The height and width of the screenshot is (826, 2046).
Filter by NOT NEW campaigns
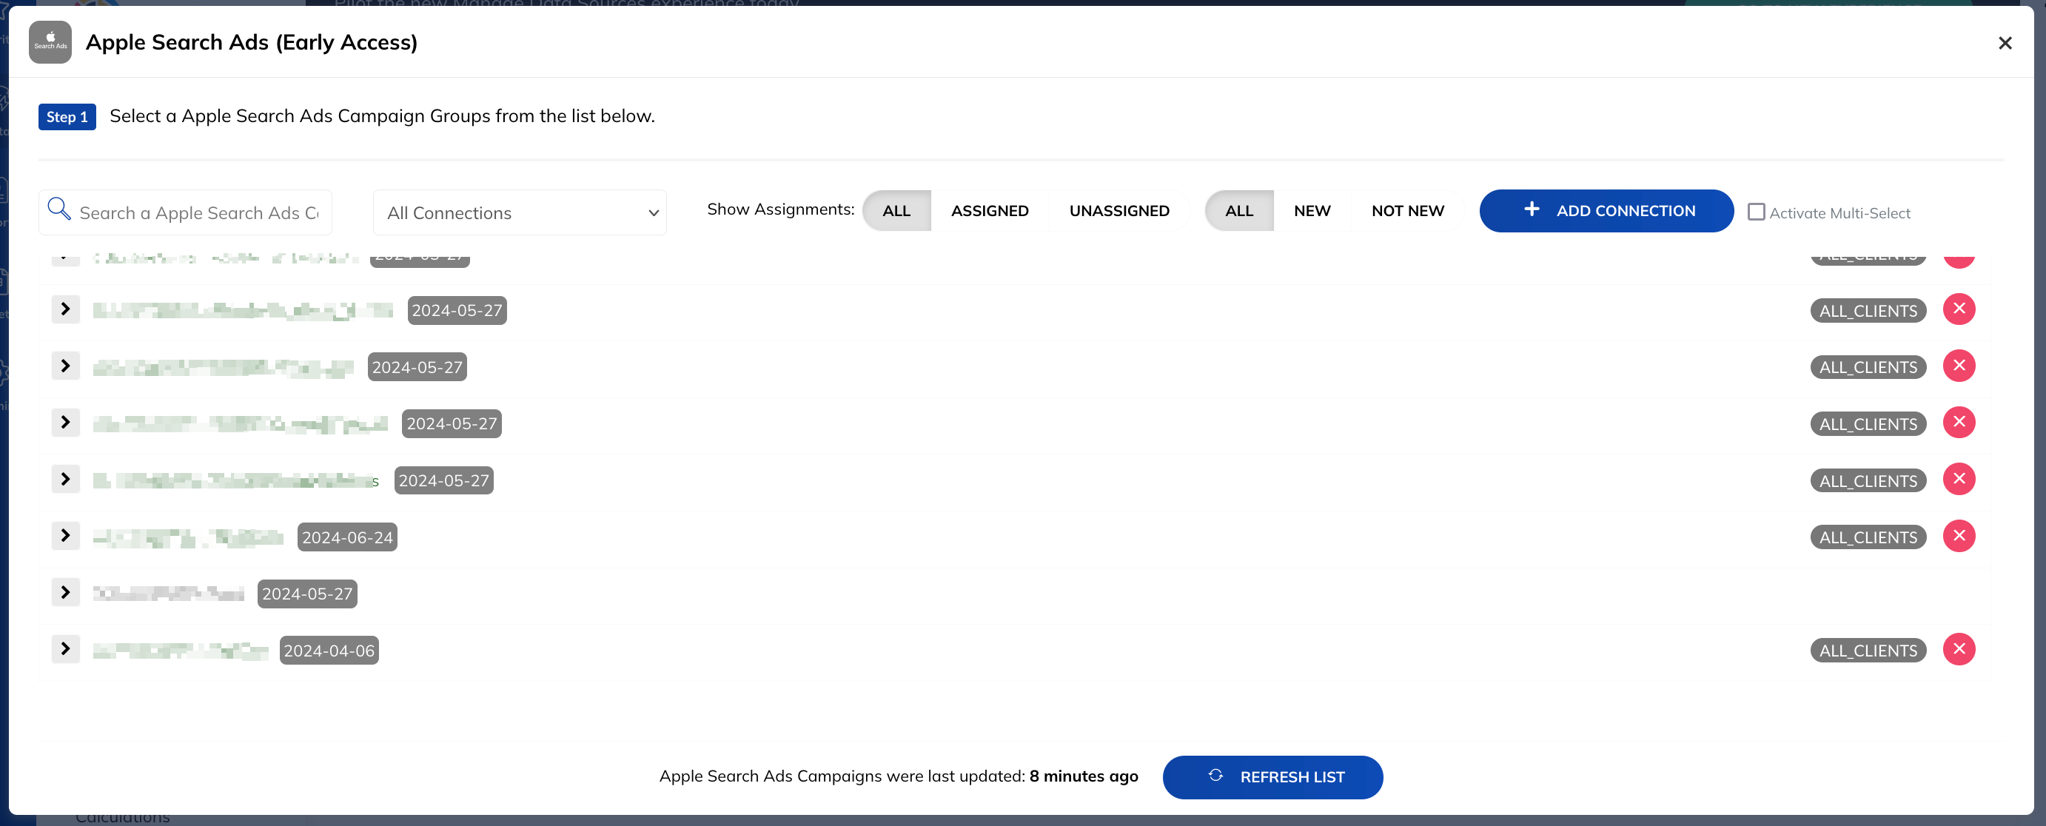[x=1407, y=210]
